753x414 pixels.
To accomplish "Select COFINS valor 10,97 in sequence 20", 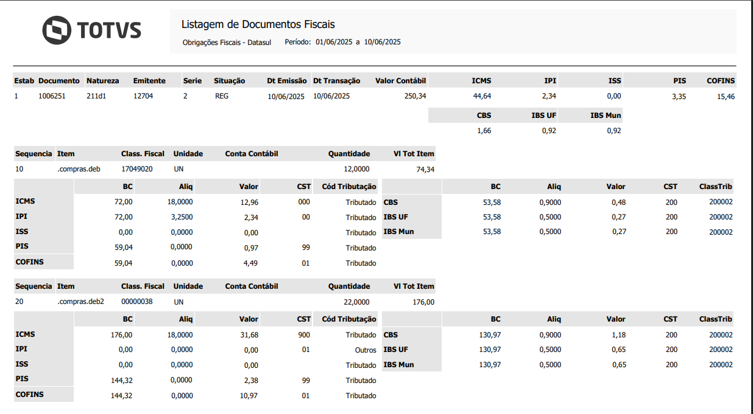I will tap(250, 396).
